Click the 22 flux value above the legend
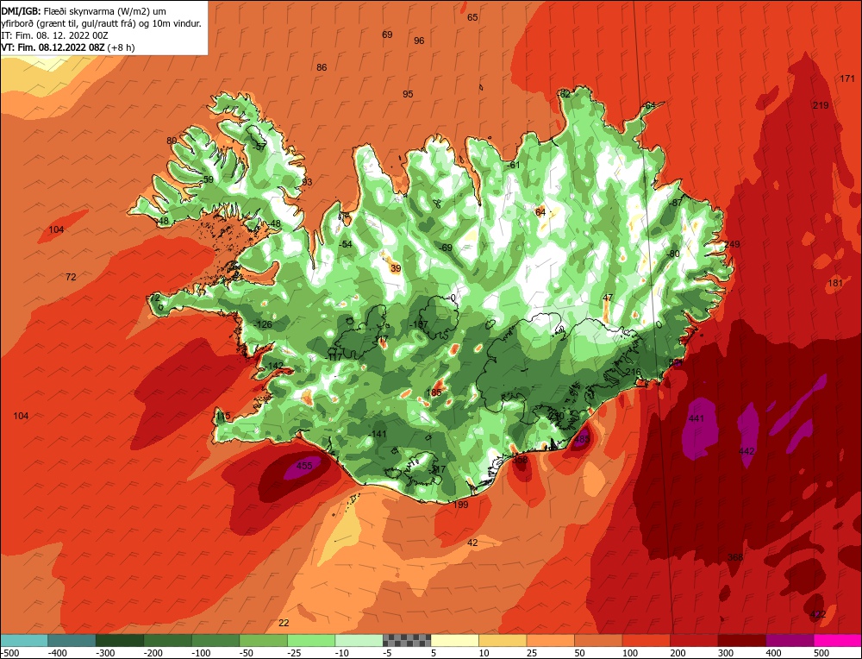 [x=284, y=623]
